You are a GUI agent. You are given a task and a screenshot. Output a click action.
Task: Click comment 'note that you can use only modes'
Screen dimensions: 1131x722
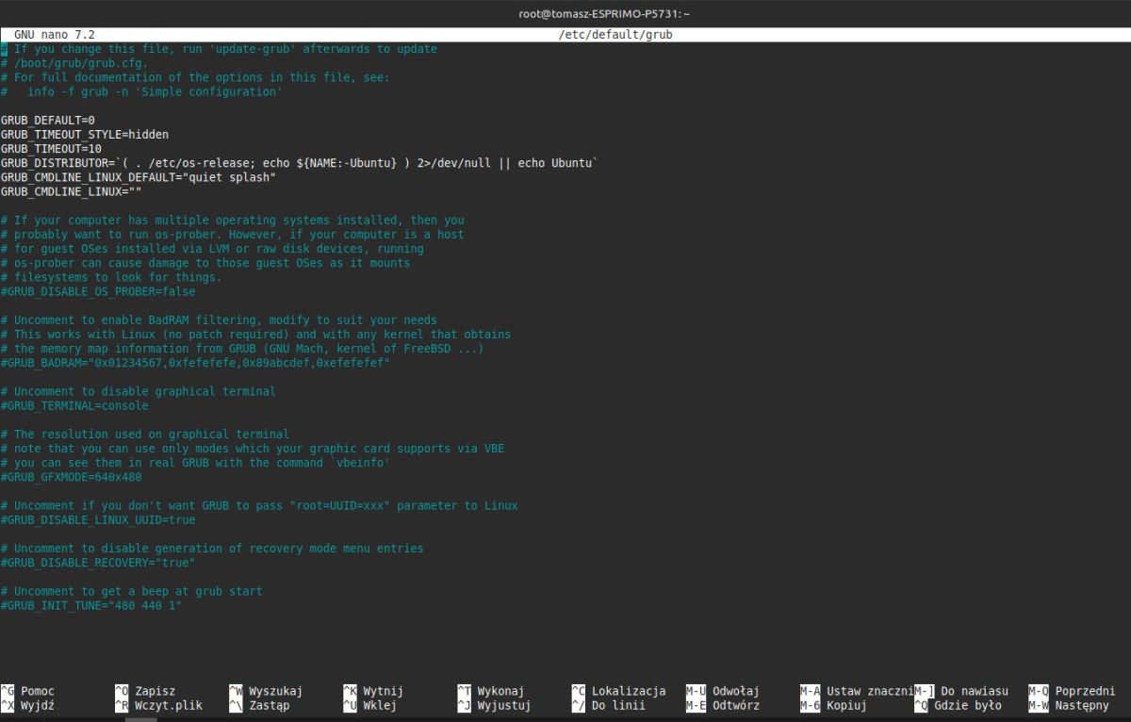coord(253,448)
